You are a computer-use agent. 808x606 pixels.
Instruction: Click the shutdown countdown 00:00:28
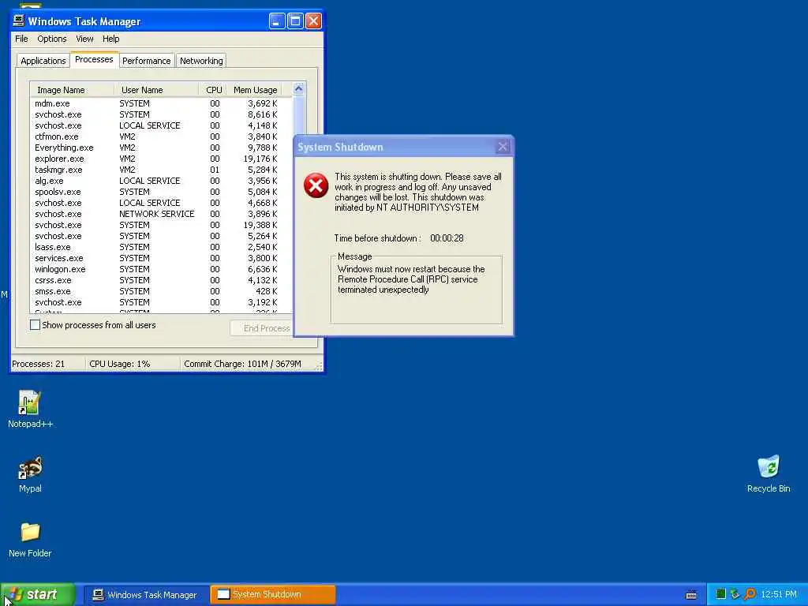tap(447, 238)
